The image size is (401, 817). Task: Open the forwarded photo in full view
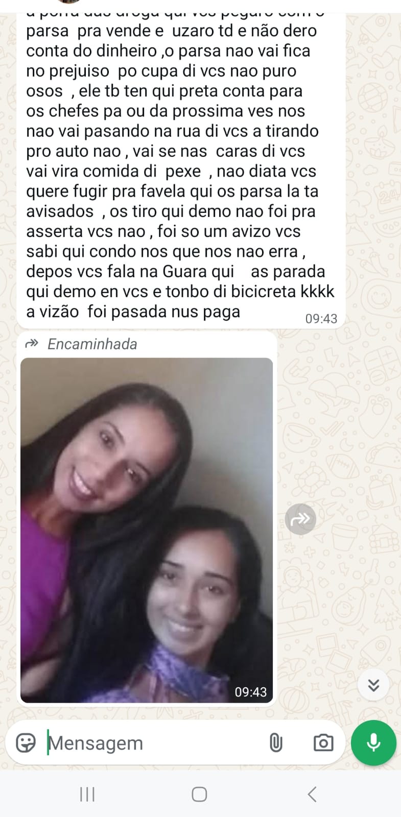point(147,530)
